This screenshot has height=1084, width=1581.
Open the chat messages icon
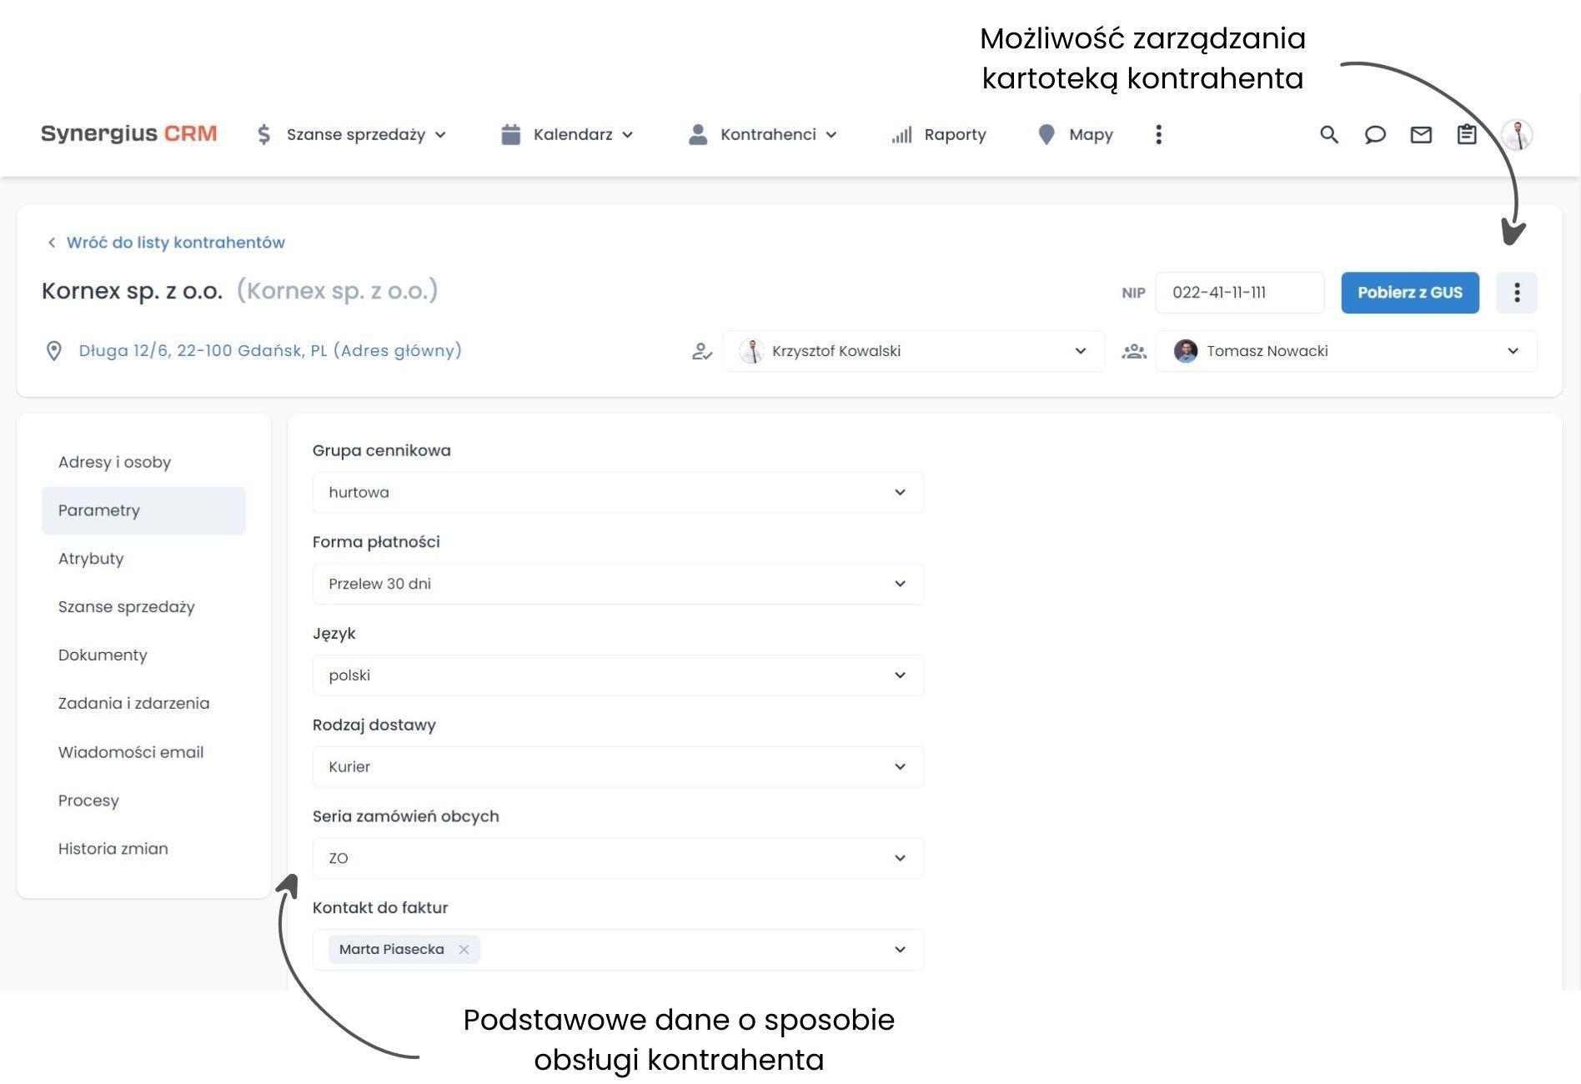pos(1376,134)
